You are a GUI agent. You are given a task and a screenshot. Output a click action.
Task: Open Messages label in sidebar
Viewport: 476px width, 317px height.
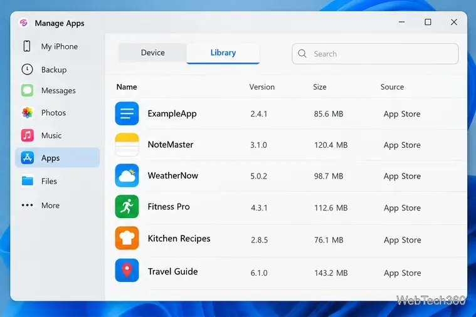point(58,91)
